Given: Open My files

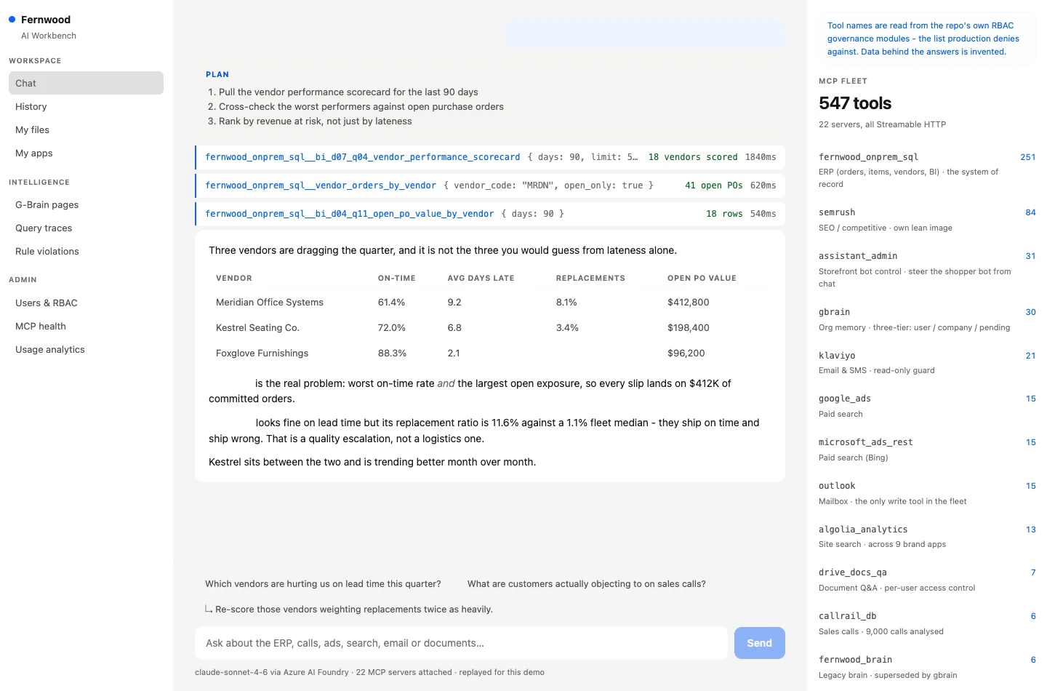Looking at the screenshot, I should [86, 129].
